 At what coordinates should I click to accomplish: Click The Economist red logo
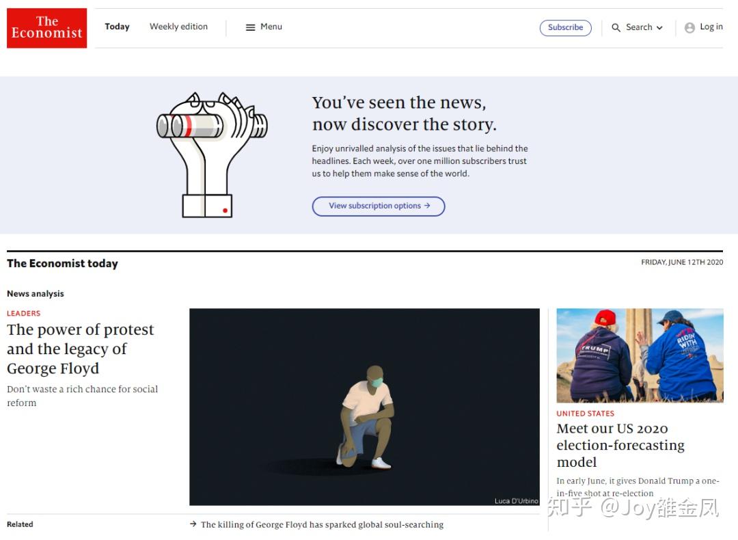tap(46, 28)
